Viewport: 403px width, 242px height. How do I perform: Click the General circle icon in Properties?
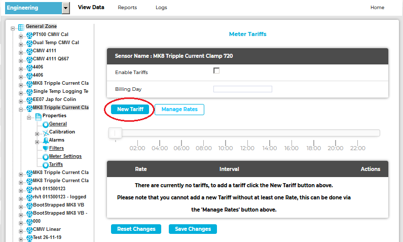(x=46, y=125)
